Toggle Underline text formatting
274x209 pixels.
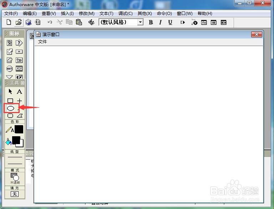(x=170, y=22)
